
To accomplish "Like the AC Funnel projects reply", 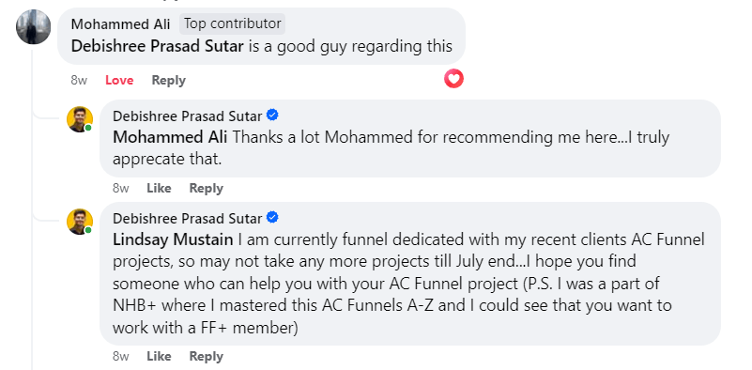I will [x=159, y=356].
